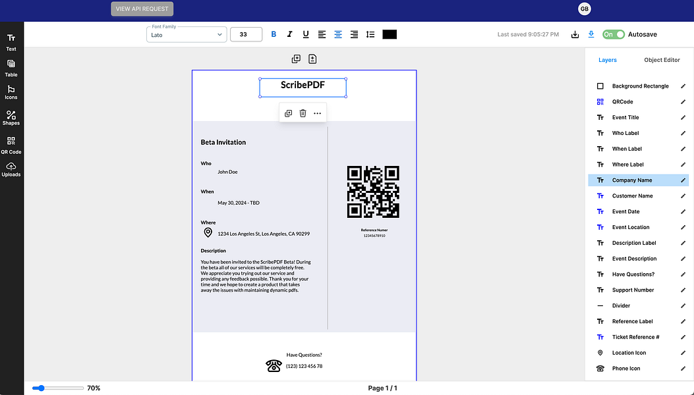Click the VIEW API REQUEST button

click(141, 9)
